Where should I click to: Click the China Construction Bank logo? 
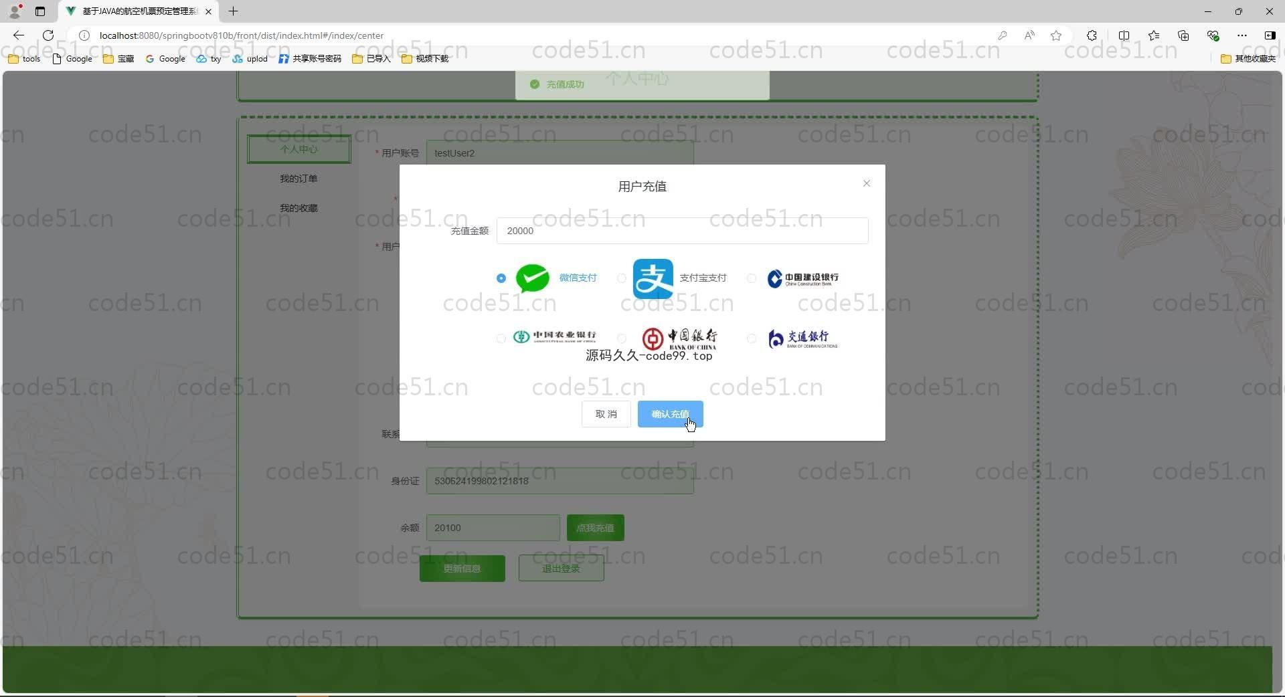(802, 278)
